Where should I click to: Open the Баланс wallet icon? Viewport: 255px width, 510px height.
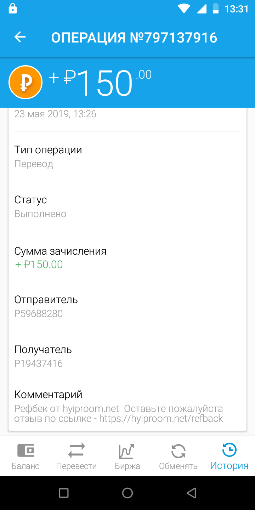(x=25, y=450)
